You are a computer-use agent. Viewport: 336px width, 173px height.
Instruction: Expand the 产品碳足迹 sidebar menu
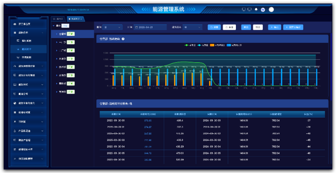(43, 131)
